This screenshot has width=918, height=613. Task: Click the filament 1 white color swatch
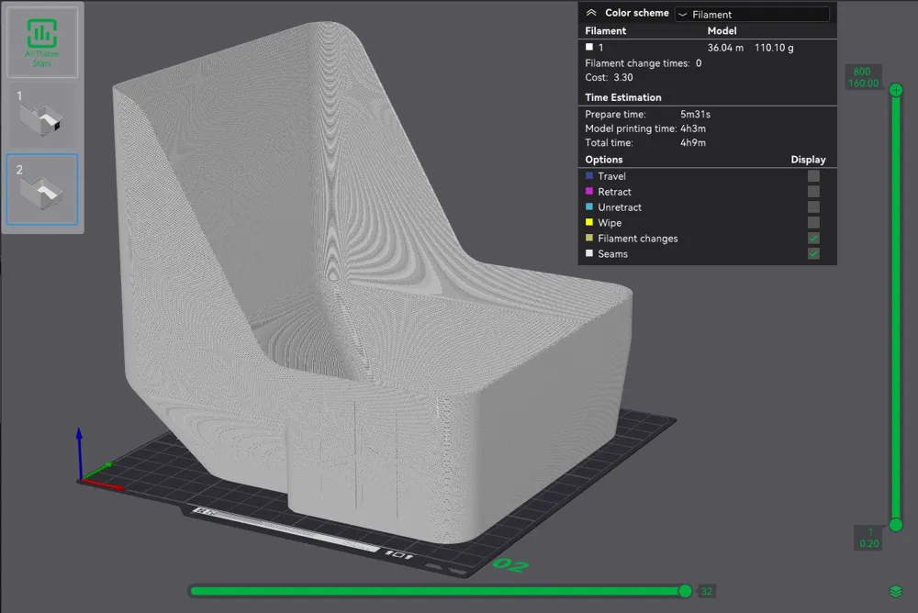click(x=589, y=47)
